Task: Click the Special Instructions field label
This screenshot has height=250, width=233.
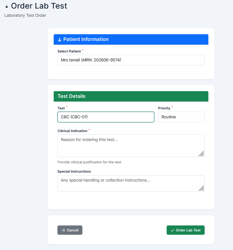Action: [74, 172]
